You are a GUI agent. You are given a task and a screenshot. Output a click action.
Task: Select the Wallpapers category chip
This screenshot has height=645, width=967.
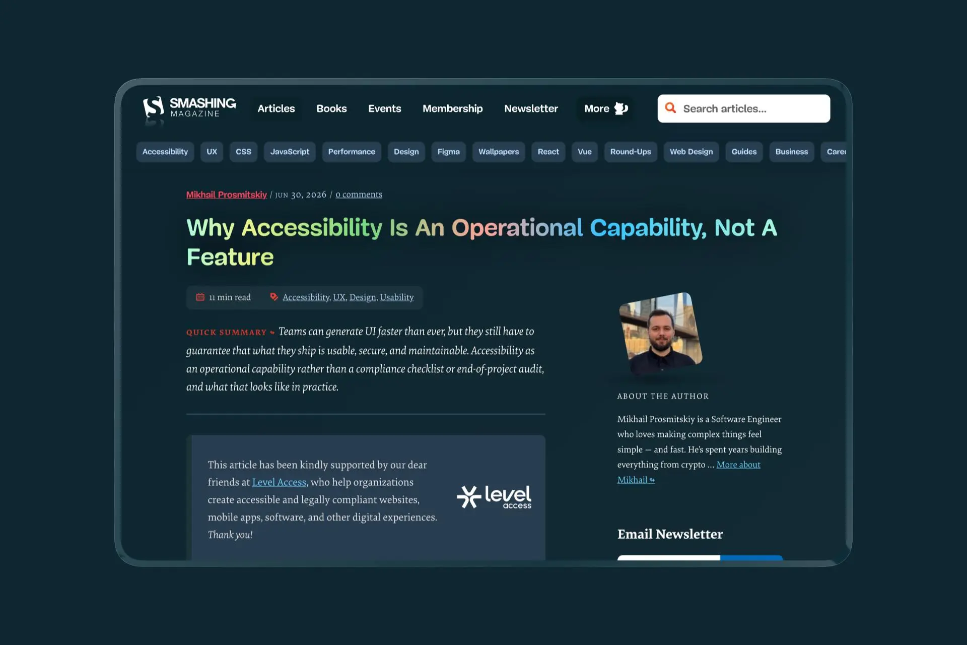(499, 152)
